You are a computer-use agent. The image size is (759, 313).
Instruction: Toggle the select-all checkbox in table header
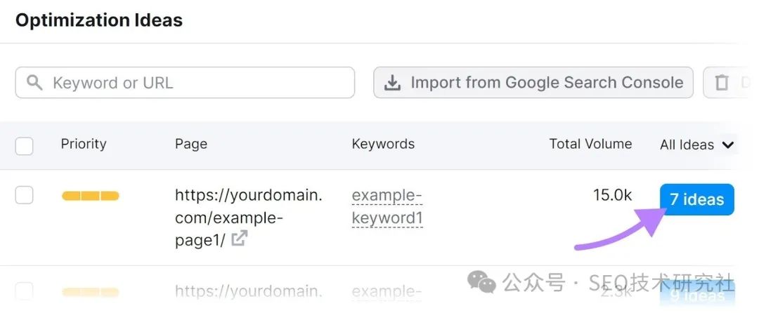click(24, 145)
